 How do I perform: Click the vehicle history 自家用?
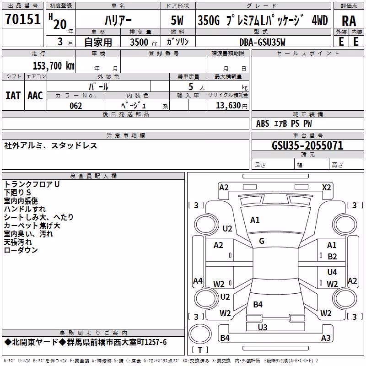coord(98,42)
